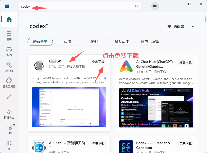Open 新增功能 in the sidebar
This screenshot has height=153, width=207.
coord(9,114)
